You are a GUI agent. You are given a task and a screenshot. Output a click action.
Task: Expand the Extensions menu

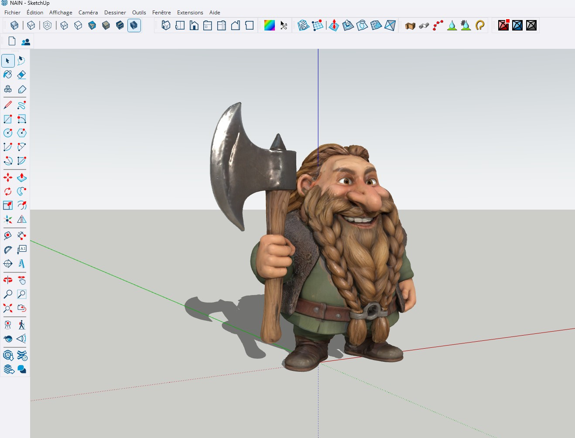point(190,13)
